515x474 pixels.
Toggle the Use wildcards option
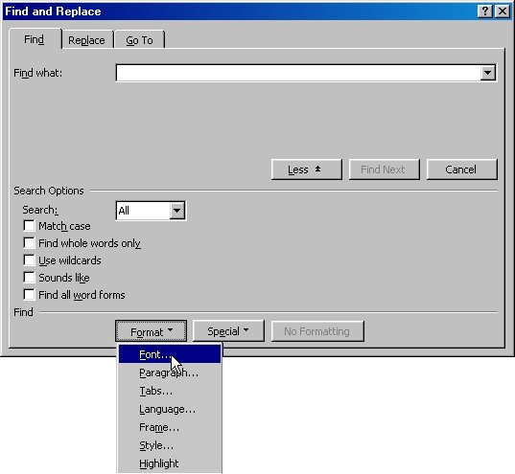coord(29,260)
